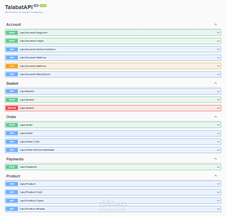Click the Payments section heading
The height and width of the screenshot is (216, 226).
click(15, 159)
